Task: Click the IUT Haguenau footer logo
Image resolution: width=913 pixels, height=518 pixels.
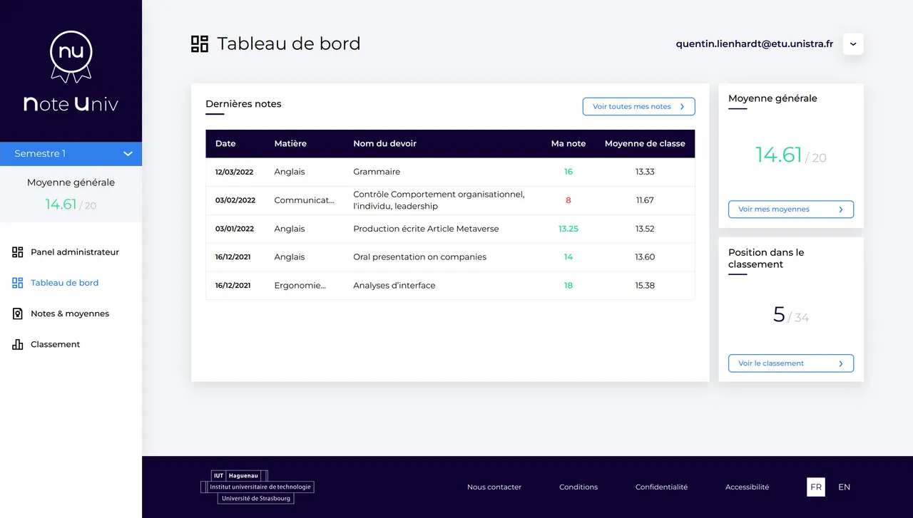Action: point(257,487)
